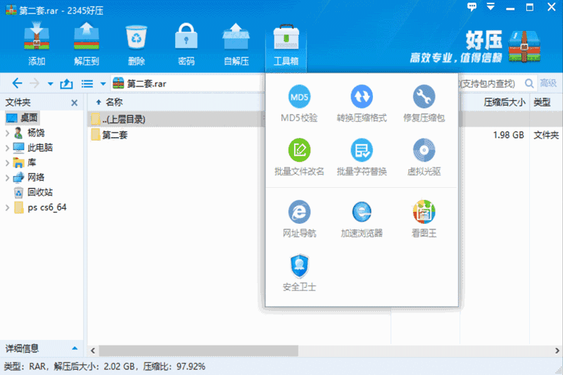Open the title bar main menu arrow

tap(491, 6)
